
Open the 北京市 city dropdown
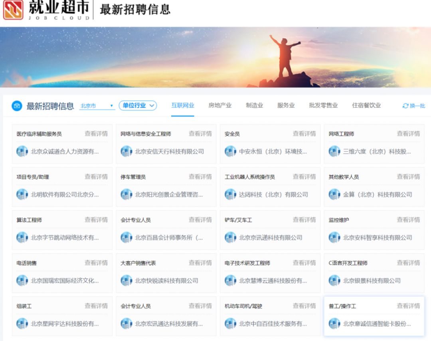coord(97,106)
